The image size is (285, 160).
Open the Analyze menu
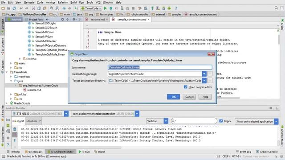pos(50,2)
